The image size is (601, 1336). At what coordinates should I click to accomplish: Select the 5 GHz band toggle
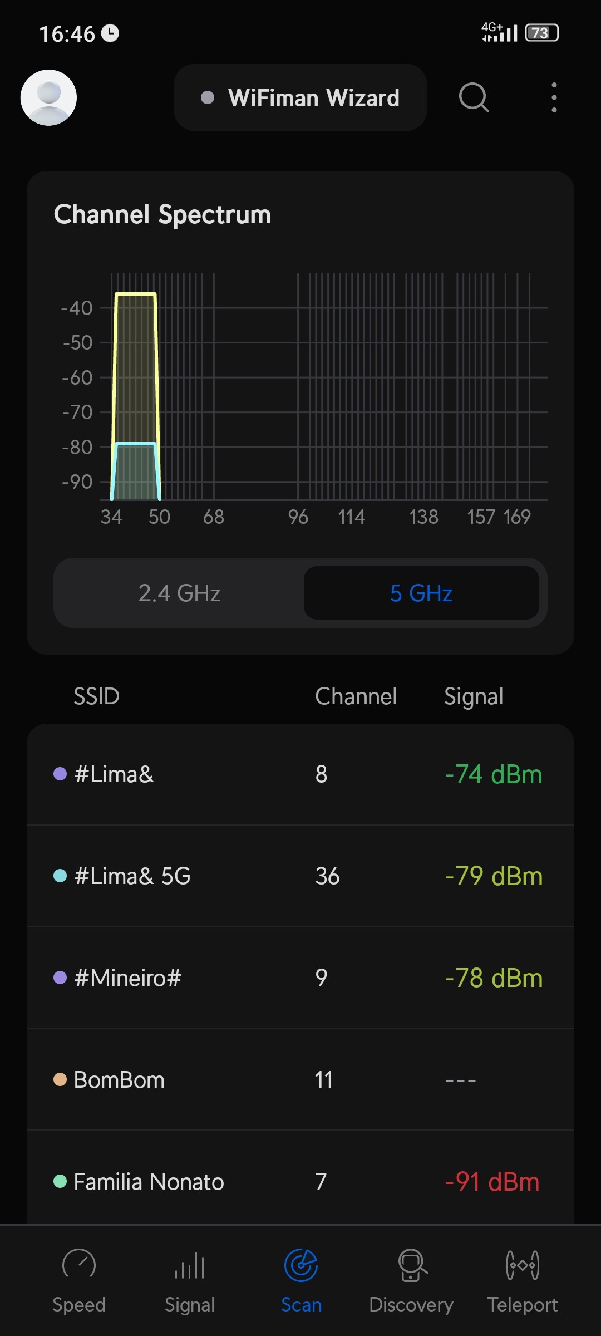pos(421,593)
